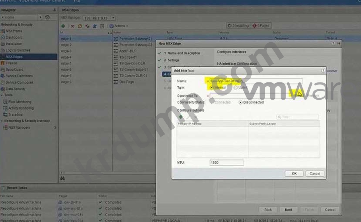
Task: Click the orange refresh icon in the NSX Edges toolbar
Action: [80, 26]
